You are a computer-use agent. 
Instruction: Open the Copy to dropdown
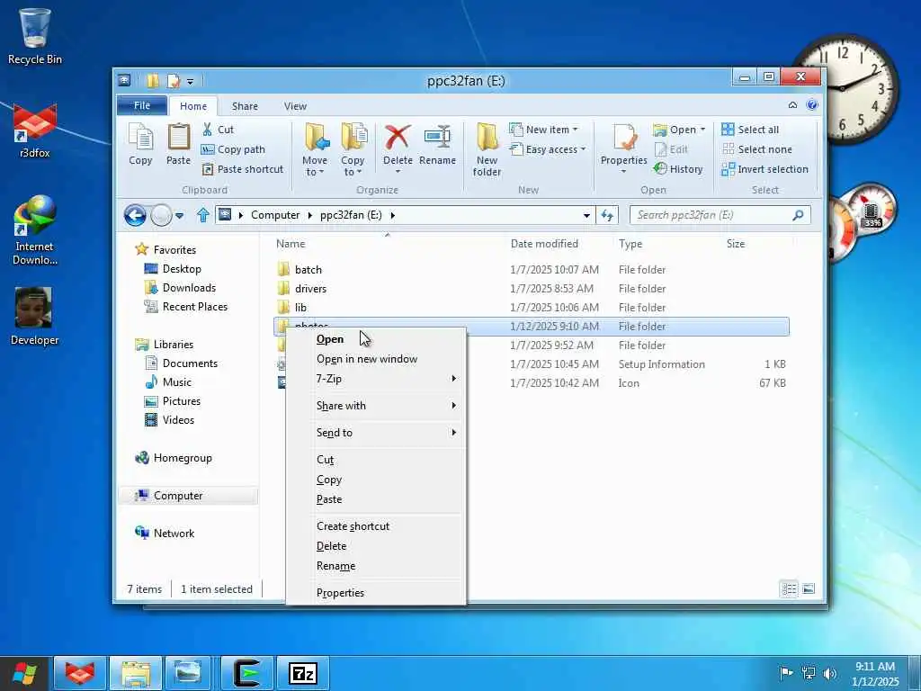tap(353, 150)
